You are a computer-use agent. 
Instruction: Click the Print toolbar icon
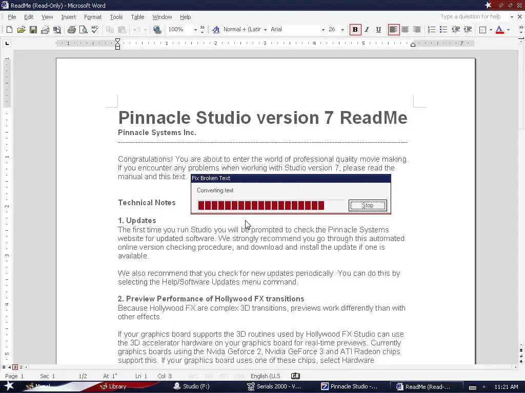[x=72, y=30]
